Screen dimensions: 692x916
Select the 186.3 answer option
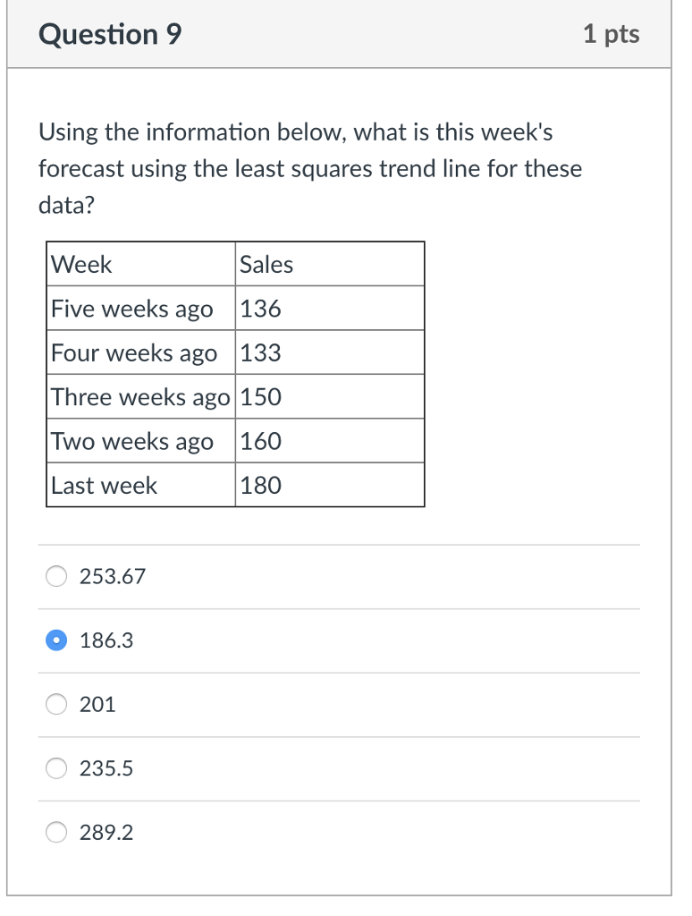click(x=55, y=640)
